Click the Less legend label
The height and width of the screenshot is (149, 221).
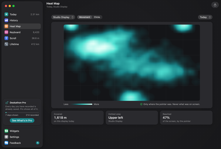point(66,104)
